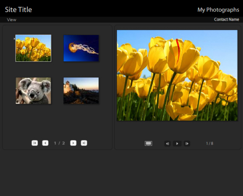The image size is (243, 196).
Task: Click the Site Title heading
Action: pyautogui.click(x=18, y=10)
